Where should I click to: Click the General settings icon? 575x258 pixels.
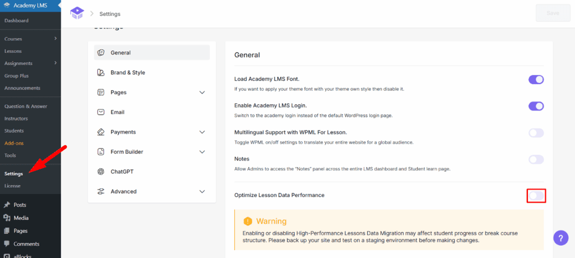(101, 53)
